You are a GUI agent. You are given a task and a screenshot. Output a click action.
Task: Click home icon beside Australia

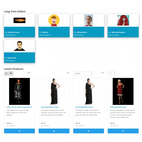click(9, 58)
